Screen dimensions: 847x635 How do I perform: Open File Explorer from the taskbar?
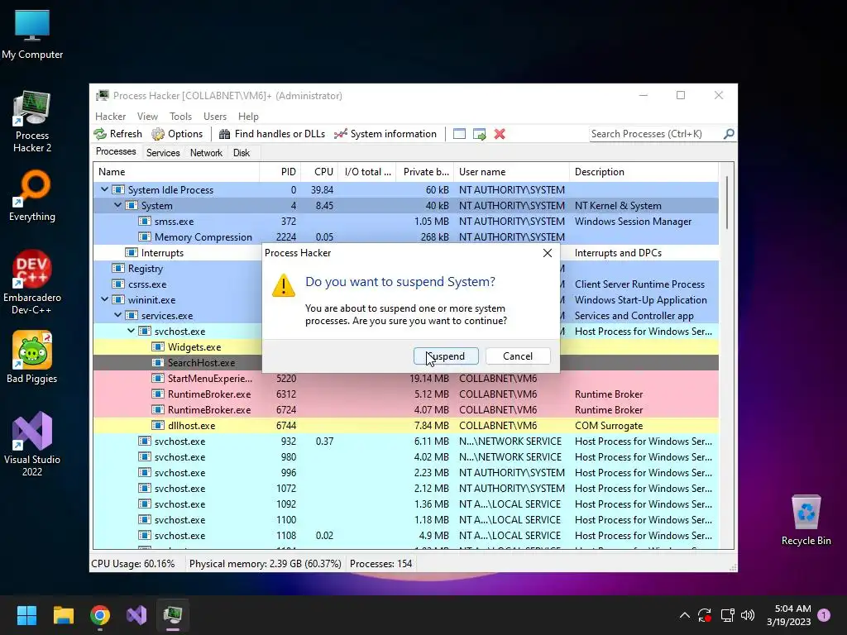63,615
